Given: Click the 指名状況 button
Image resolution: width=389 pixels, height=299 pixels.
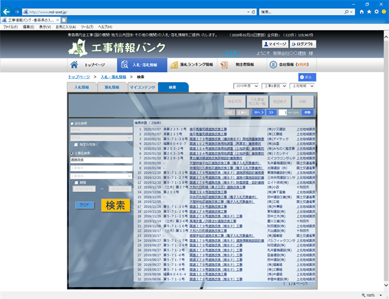Looking at the screenshot, I should pyautogui.click(x=235, y=102).
